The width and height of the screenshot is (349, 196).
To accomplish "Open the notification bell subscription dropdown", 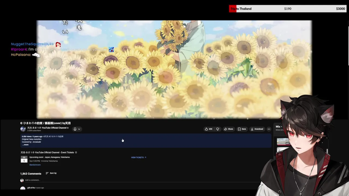I will click(x=77, y=129).
